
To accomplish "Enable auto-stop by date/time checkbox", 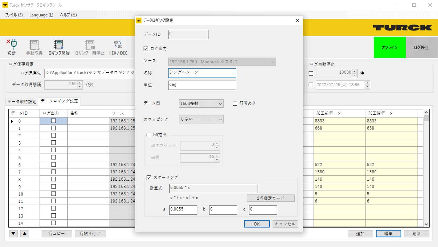I will point(311,85).
